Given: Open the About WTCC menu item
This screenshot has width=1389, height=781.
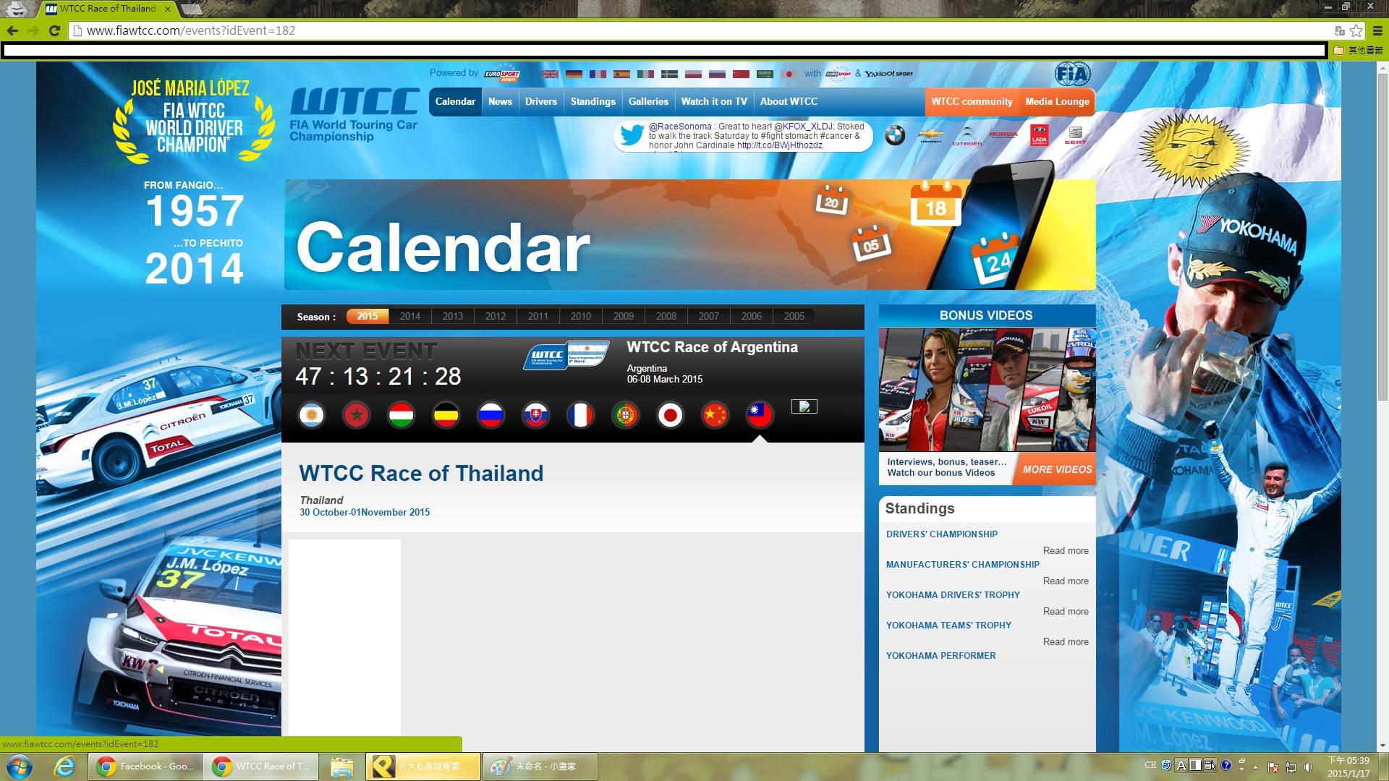Looking at the screenshot, I should tap(789, 102).
